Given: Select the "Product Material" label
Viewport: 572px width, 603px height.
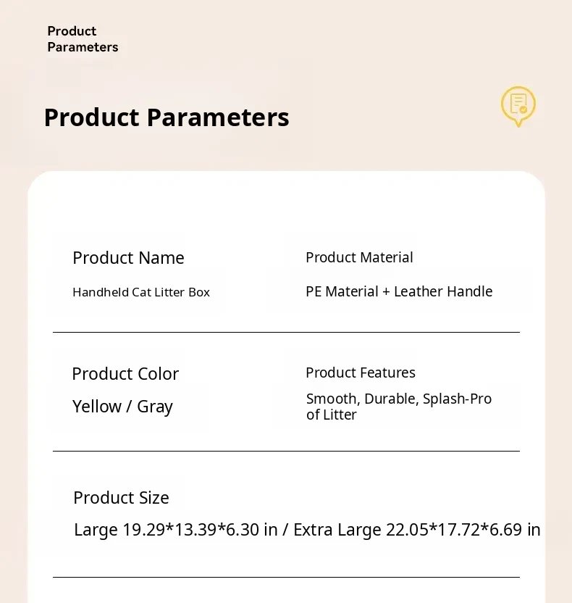Looking at the screenshot, I should [x=359, y=257].
